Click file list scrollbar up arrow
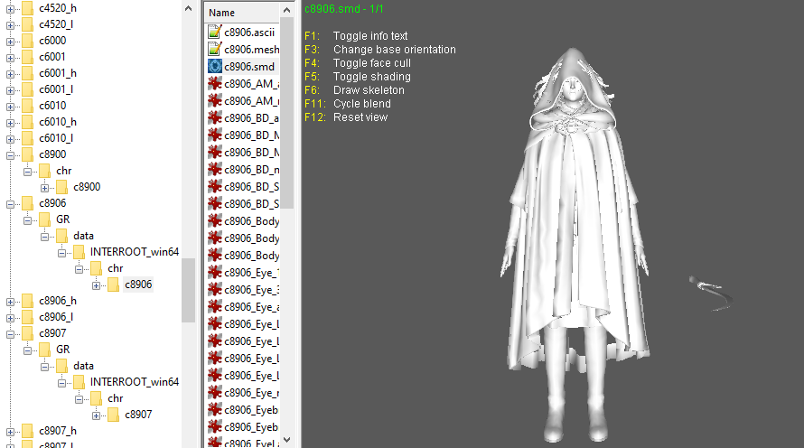Viewport: 804px width, 448px height. [x=286, y=10]
